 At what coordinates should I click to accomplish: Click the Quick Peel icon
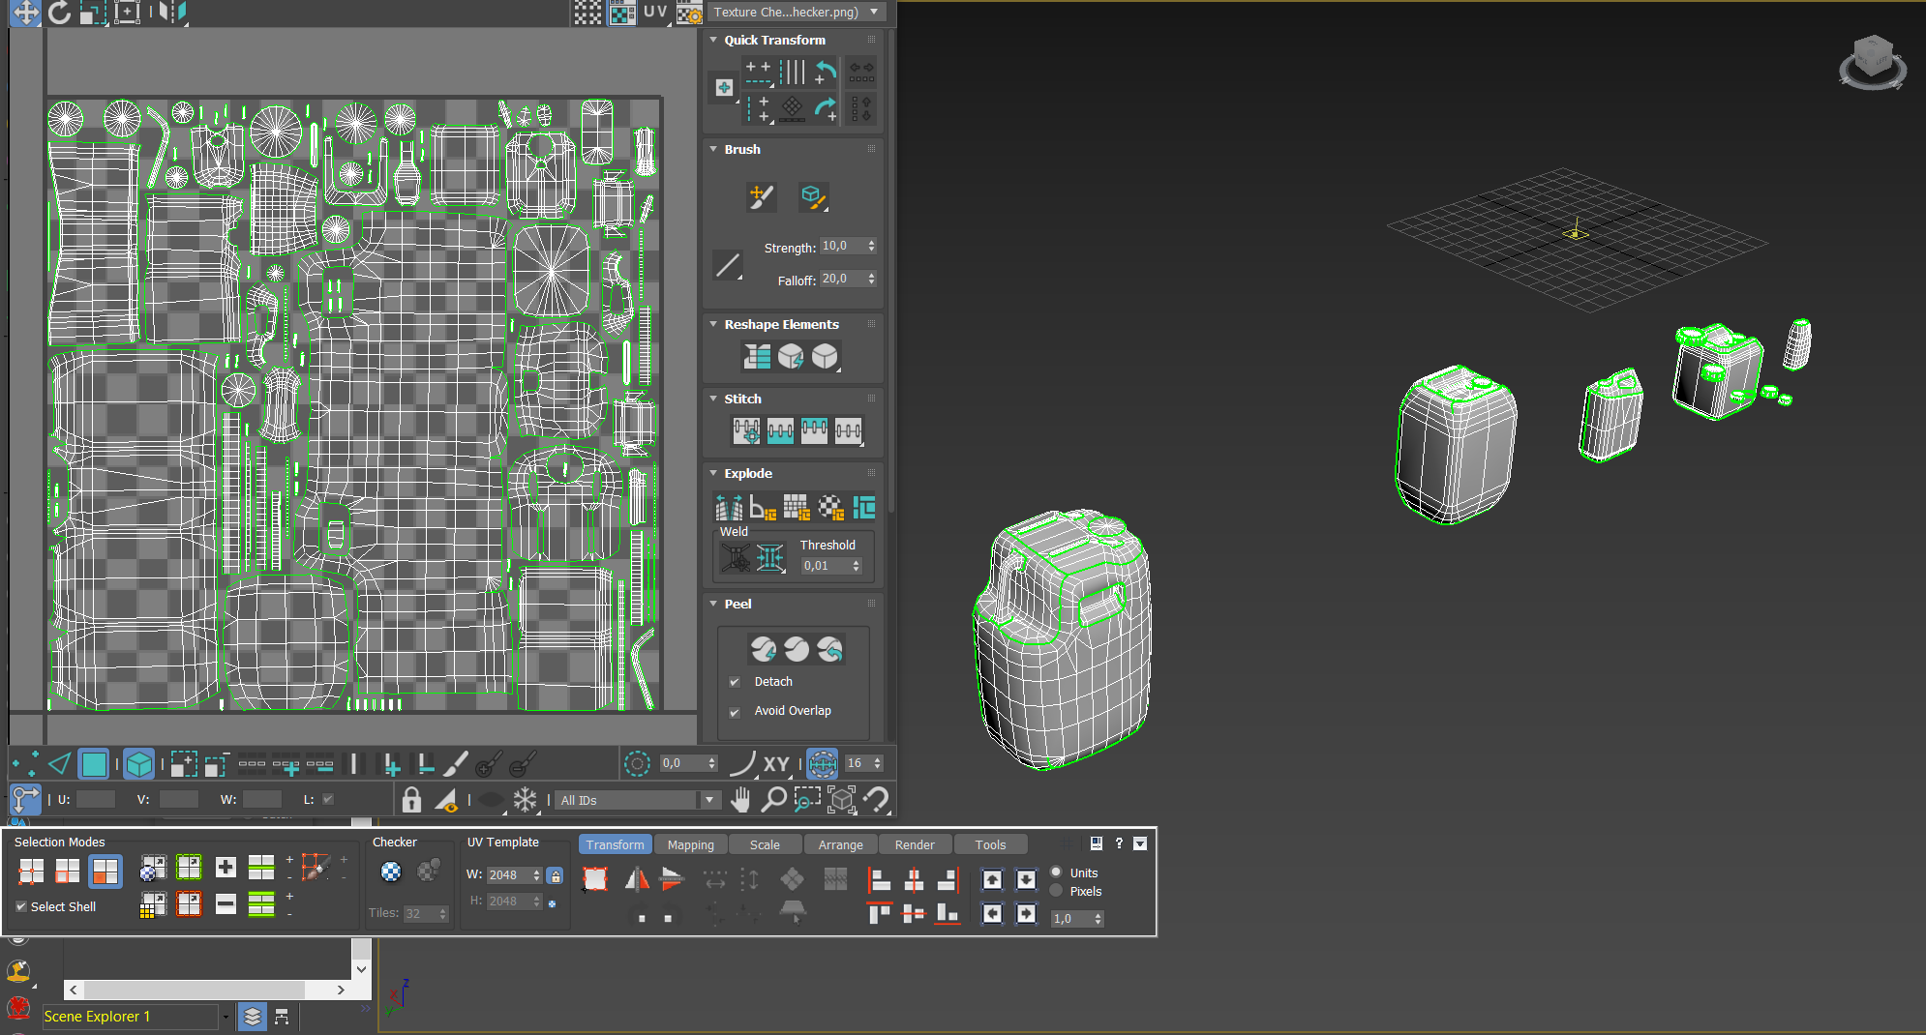764,649
